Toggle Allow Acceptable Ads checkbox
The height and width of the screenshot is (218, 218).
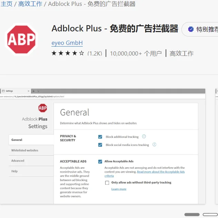coord(100,161)
